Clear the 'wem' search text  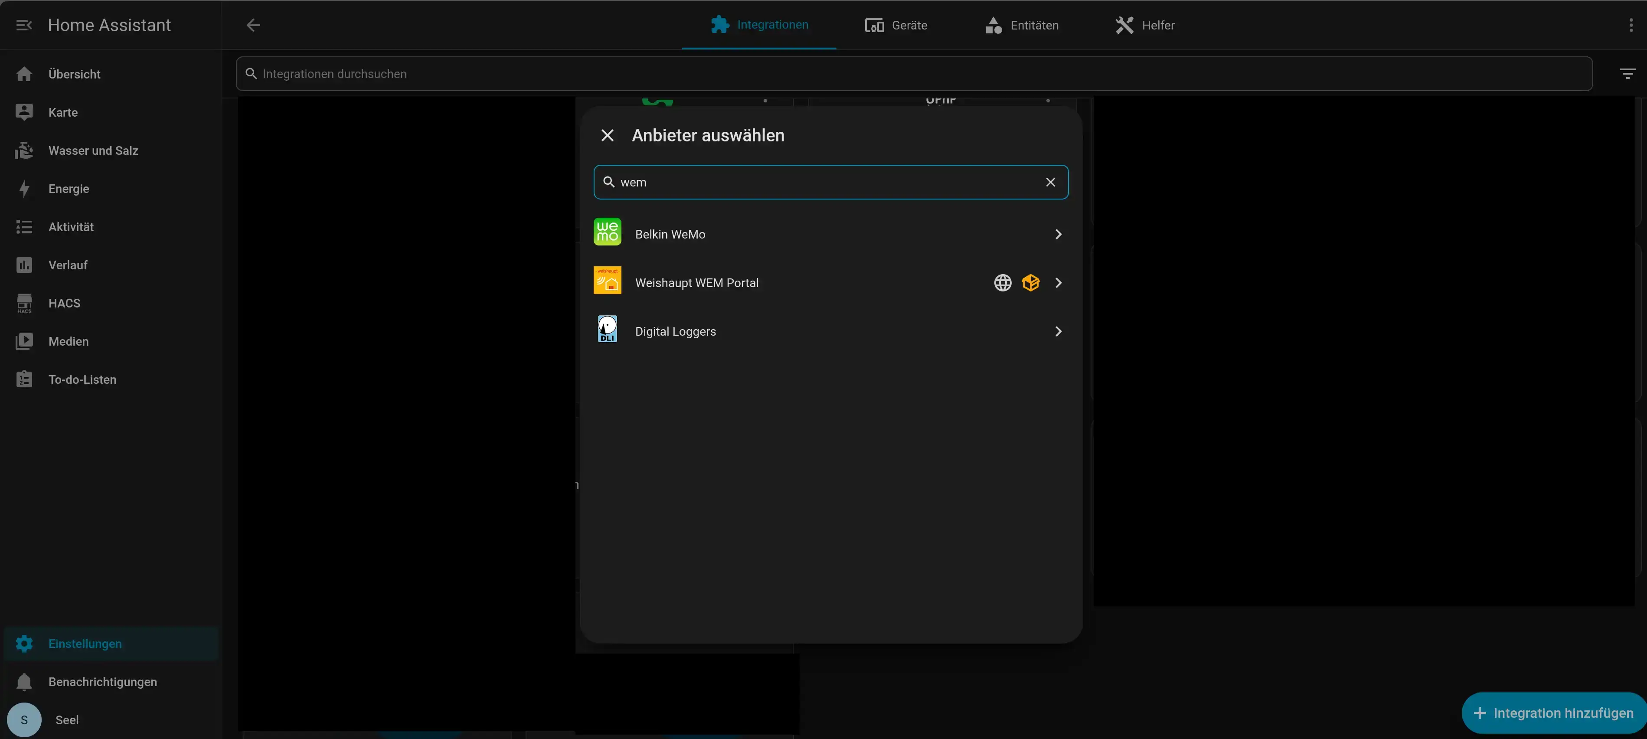coord(1050,182)
